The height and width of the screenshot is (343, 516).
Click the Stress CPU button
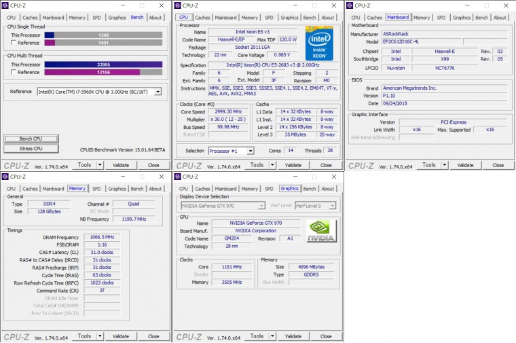[x=31, y=149]
